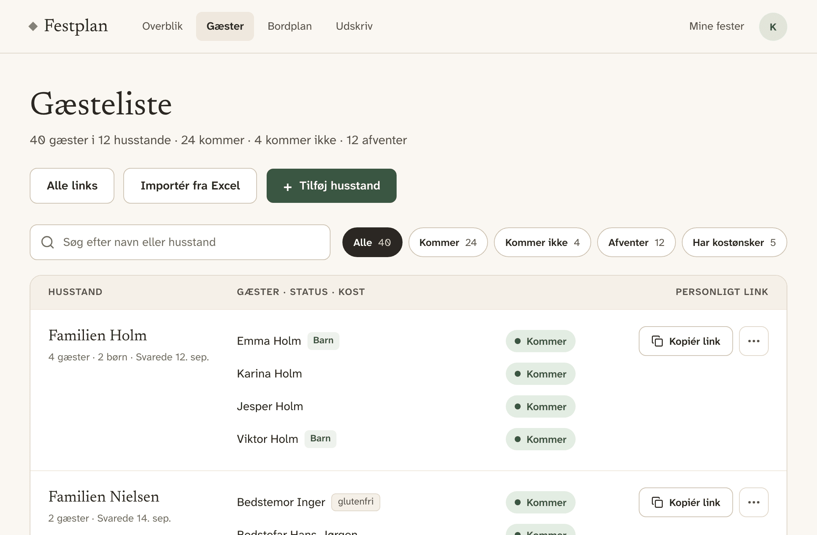817x535 pixels.
Task: Open the K user avatar
Action: [773, 27]
